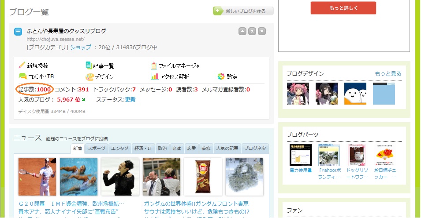Open the tennis player news thumbnail
Viewport: 421px width, 218px height.
[x=37, y=177]
